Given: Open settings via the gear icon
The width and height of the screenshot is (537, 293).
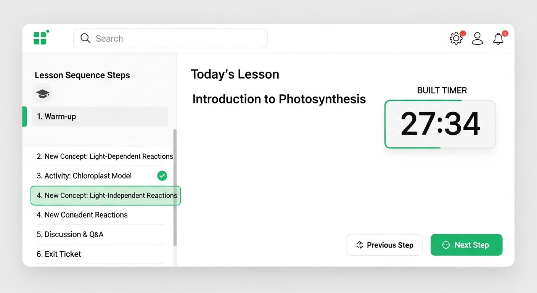Looking at the screenshot, I should pyautogui.click(x=456, y=39).
